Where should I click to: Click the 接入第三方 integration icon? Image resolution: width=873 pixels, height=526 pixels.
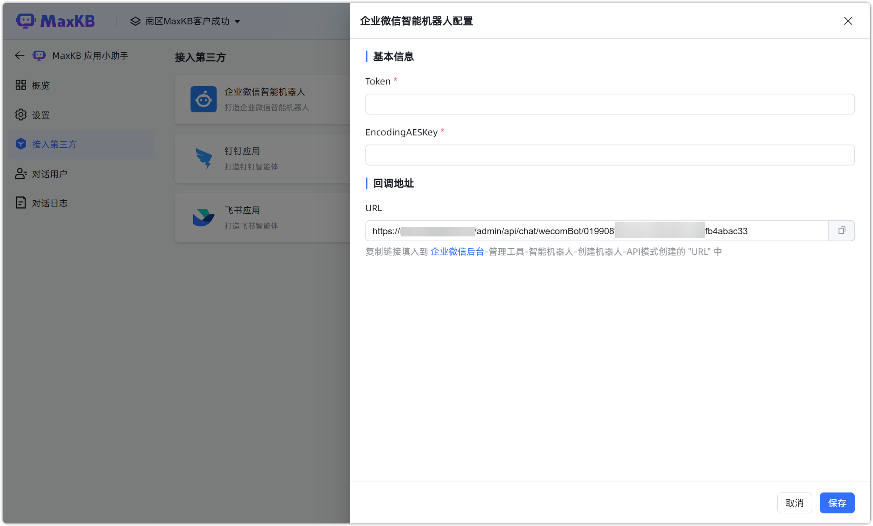(x=20, y=144)
